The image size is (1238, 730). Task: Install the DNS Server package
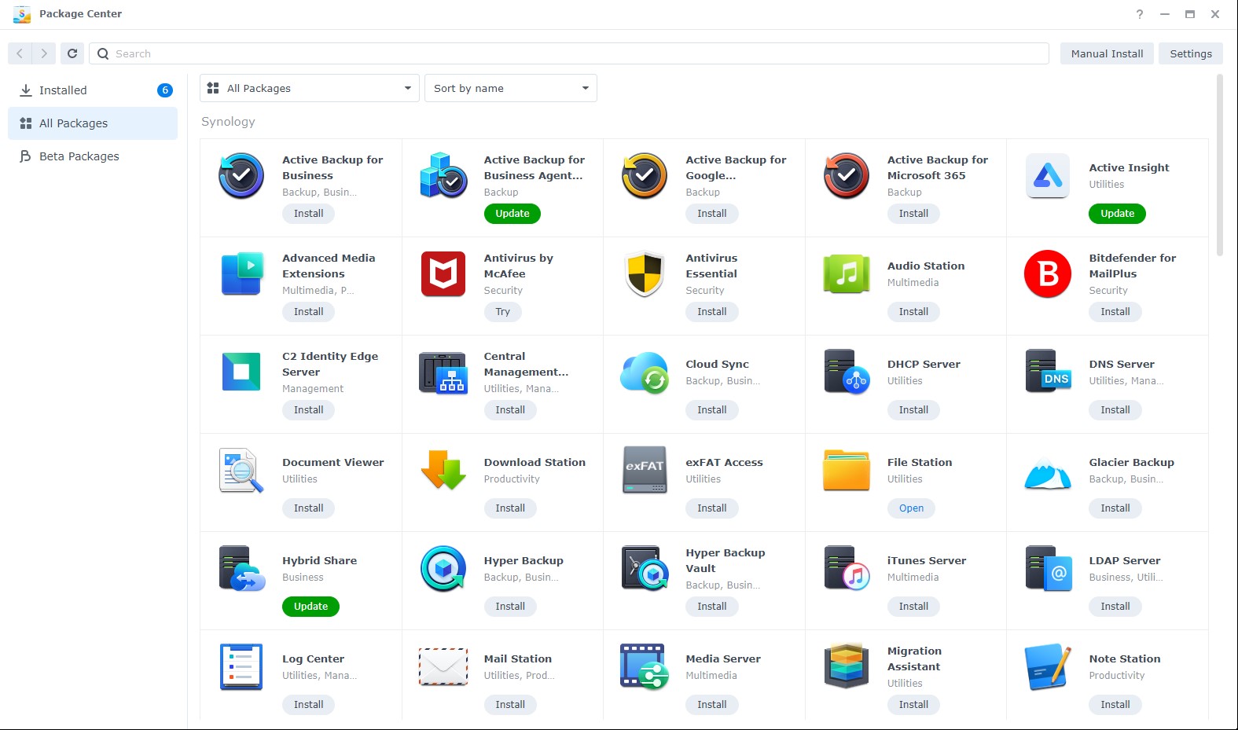(x=1115, y=410)
